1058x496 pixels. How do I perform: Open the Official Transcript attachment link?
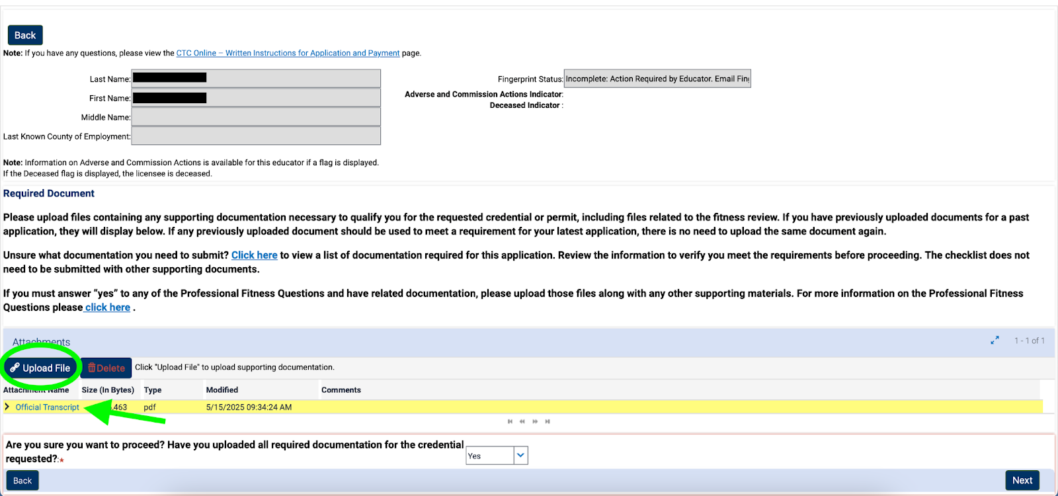point(47,407)
